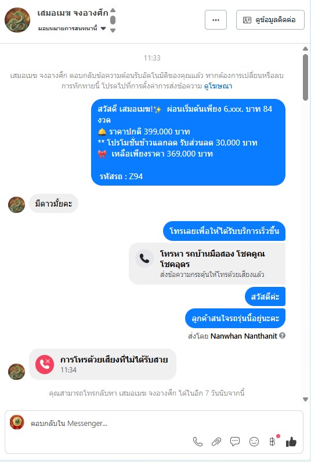Click the down arrow beside customer name
The image size is (311, 462).
pos(113,30)
